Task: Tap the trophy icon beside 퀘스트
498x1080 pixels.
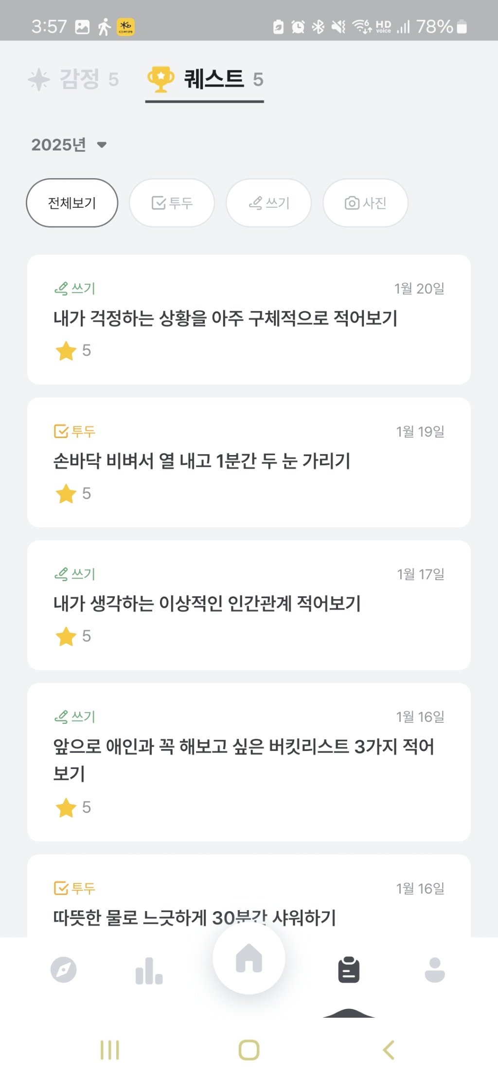Action: click(x=160, y=79)
